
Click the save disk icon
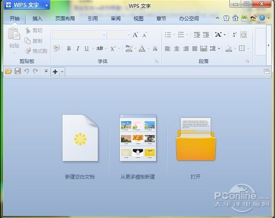pos(18,71)
